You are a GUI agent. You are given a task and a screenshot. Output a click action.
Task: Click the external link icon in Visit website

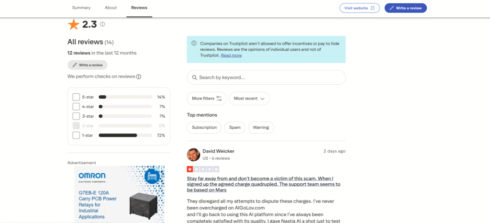372,8
